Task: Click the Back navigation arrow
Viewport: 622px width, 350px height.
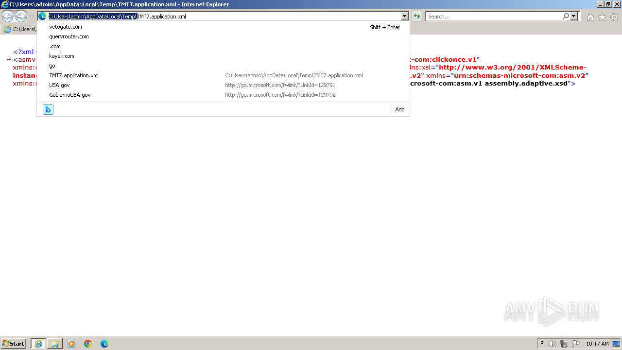Action: pyautogui.click(x=7, y=17)
